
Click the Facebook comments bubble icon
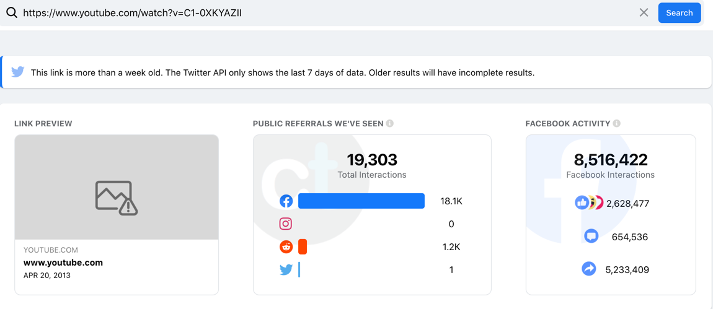(591, 237)
